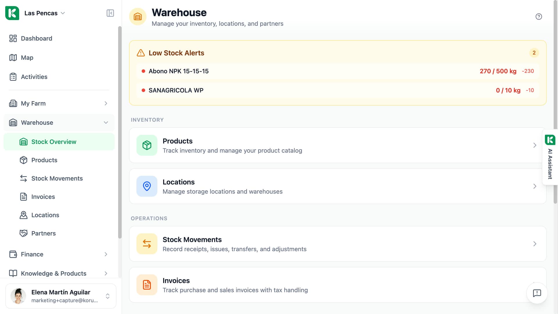Click the Activities clipboard icon
The width and height of the screenshot is (558, 314).
[x=13, y=77]
